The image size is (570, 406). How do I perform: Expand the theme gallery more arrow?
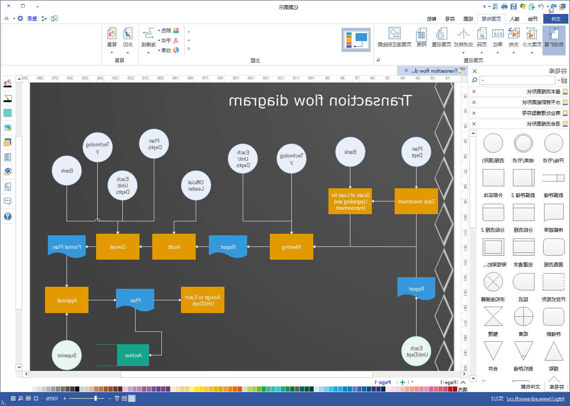pyautogui.click(x=189, y=49)
